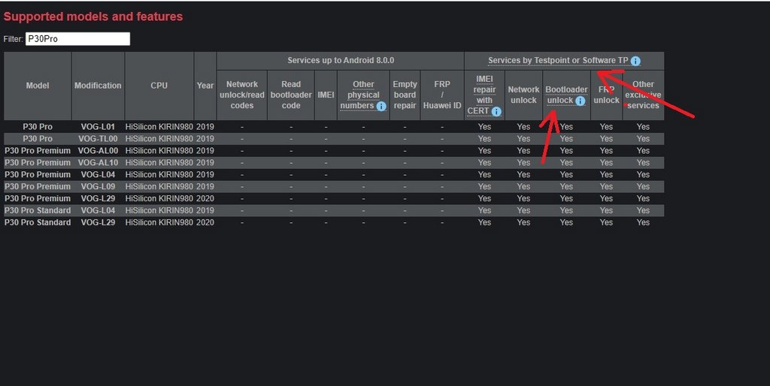Select the VOG-TL00 modification cell
Viewport: 770px width, 386px height.
click(x=98, y=139)
